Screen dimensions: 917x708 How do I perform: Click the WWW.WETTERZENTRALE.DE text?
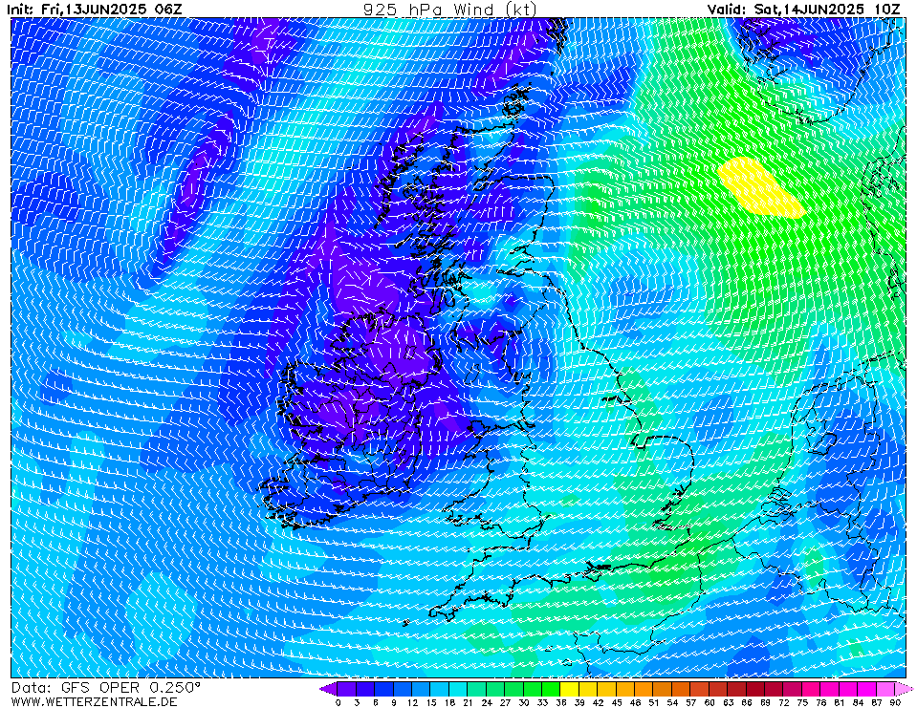coord(94,701)
